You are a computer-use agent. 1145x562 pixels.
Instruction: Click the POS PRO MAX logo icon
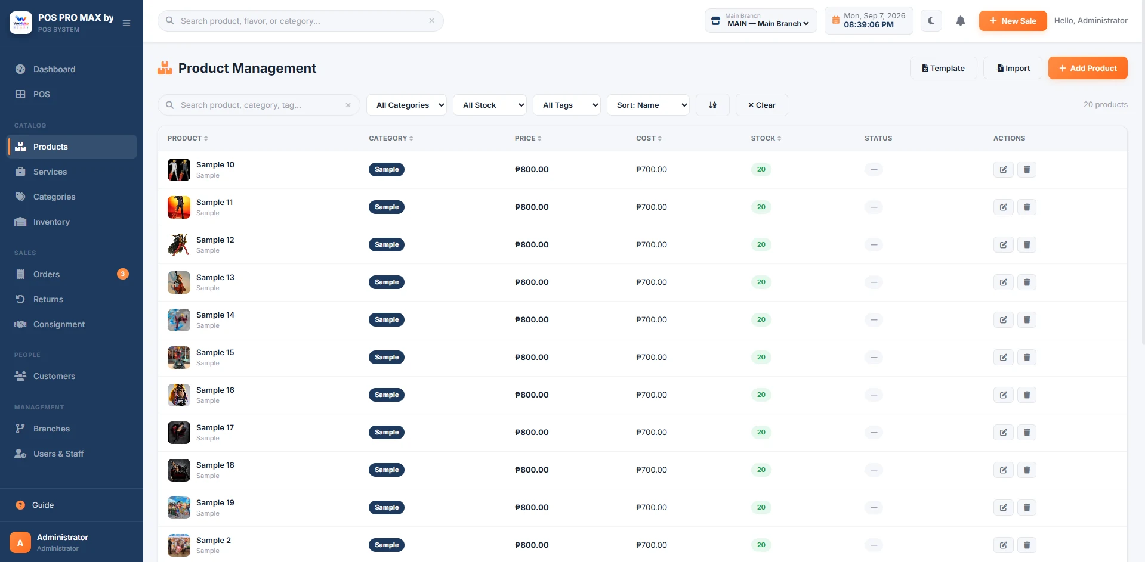tap(21, 23)
